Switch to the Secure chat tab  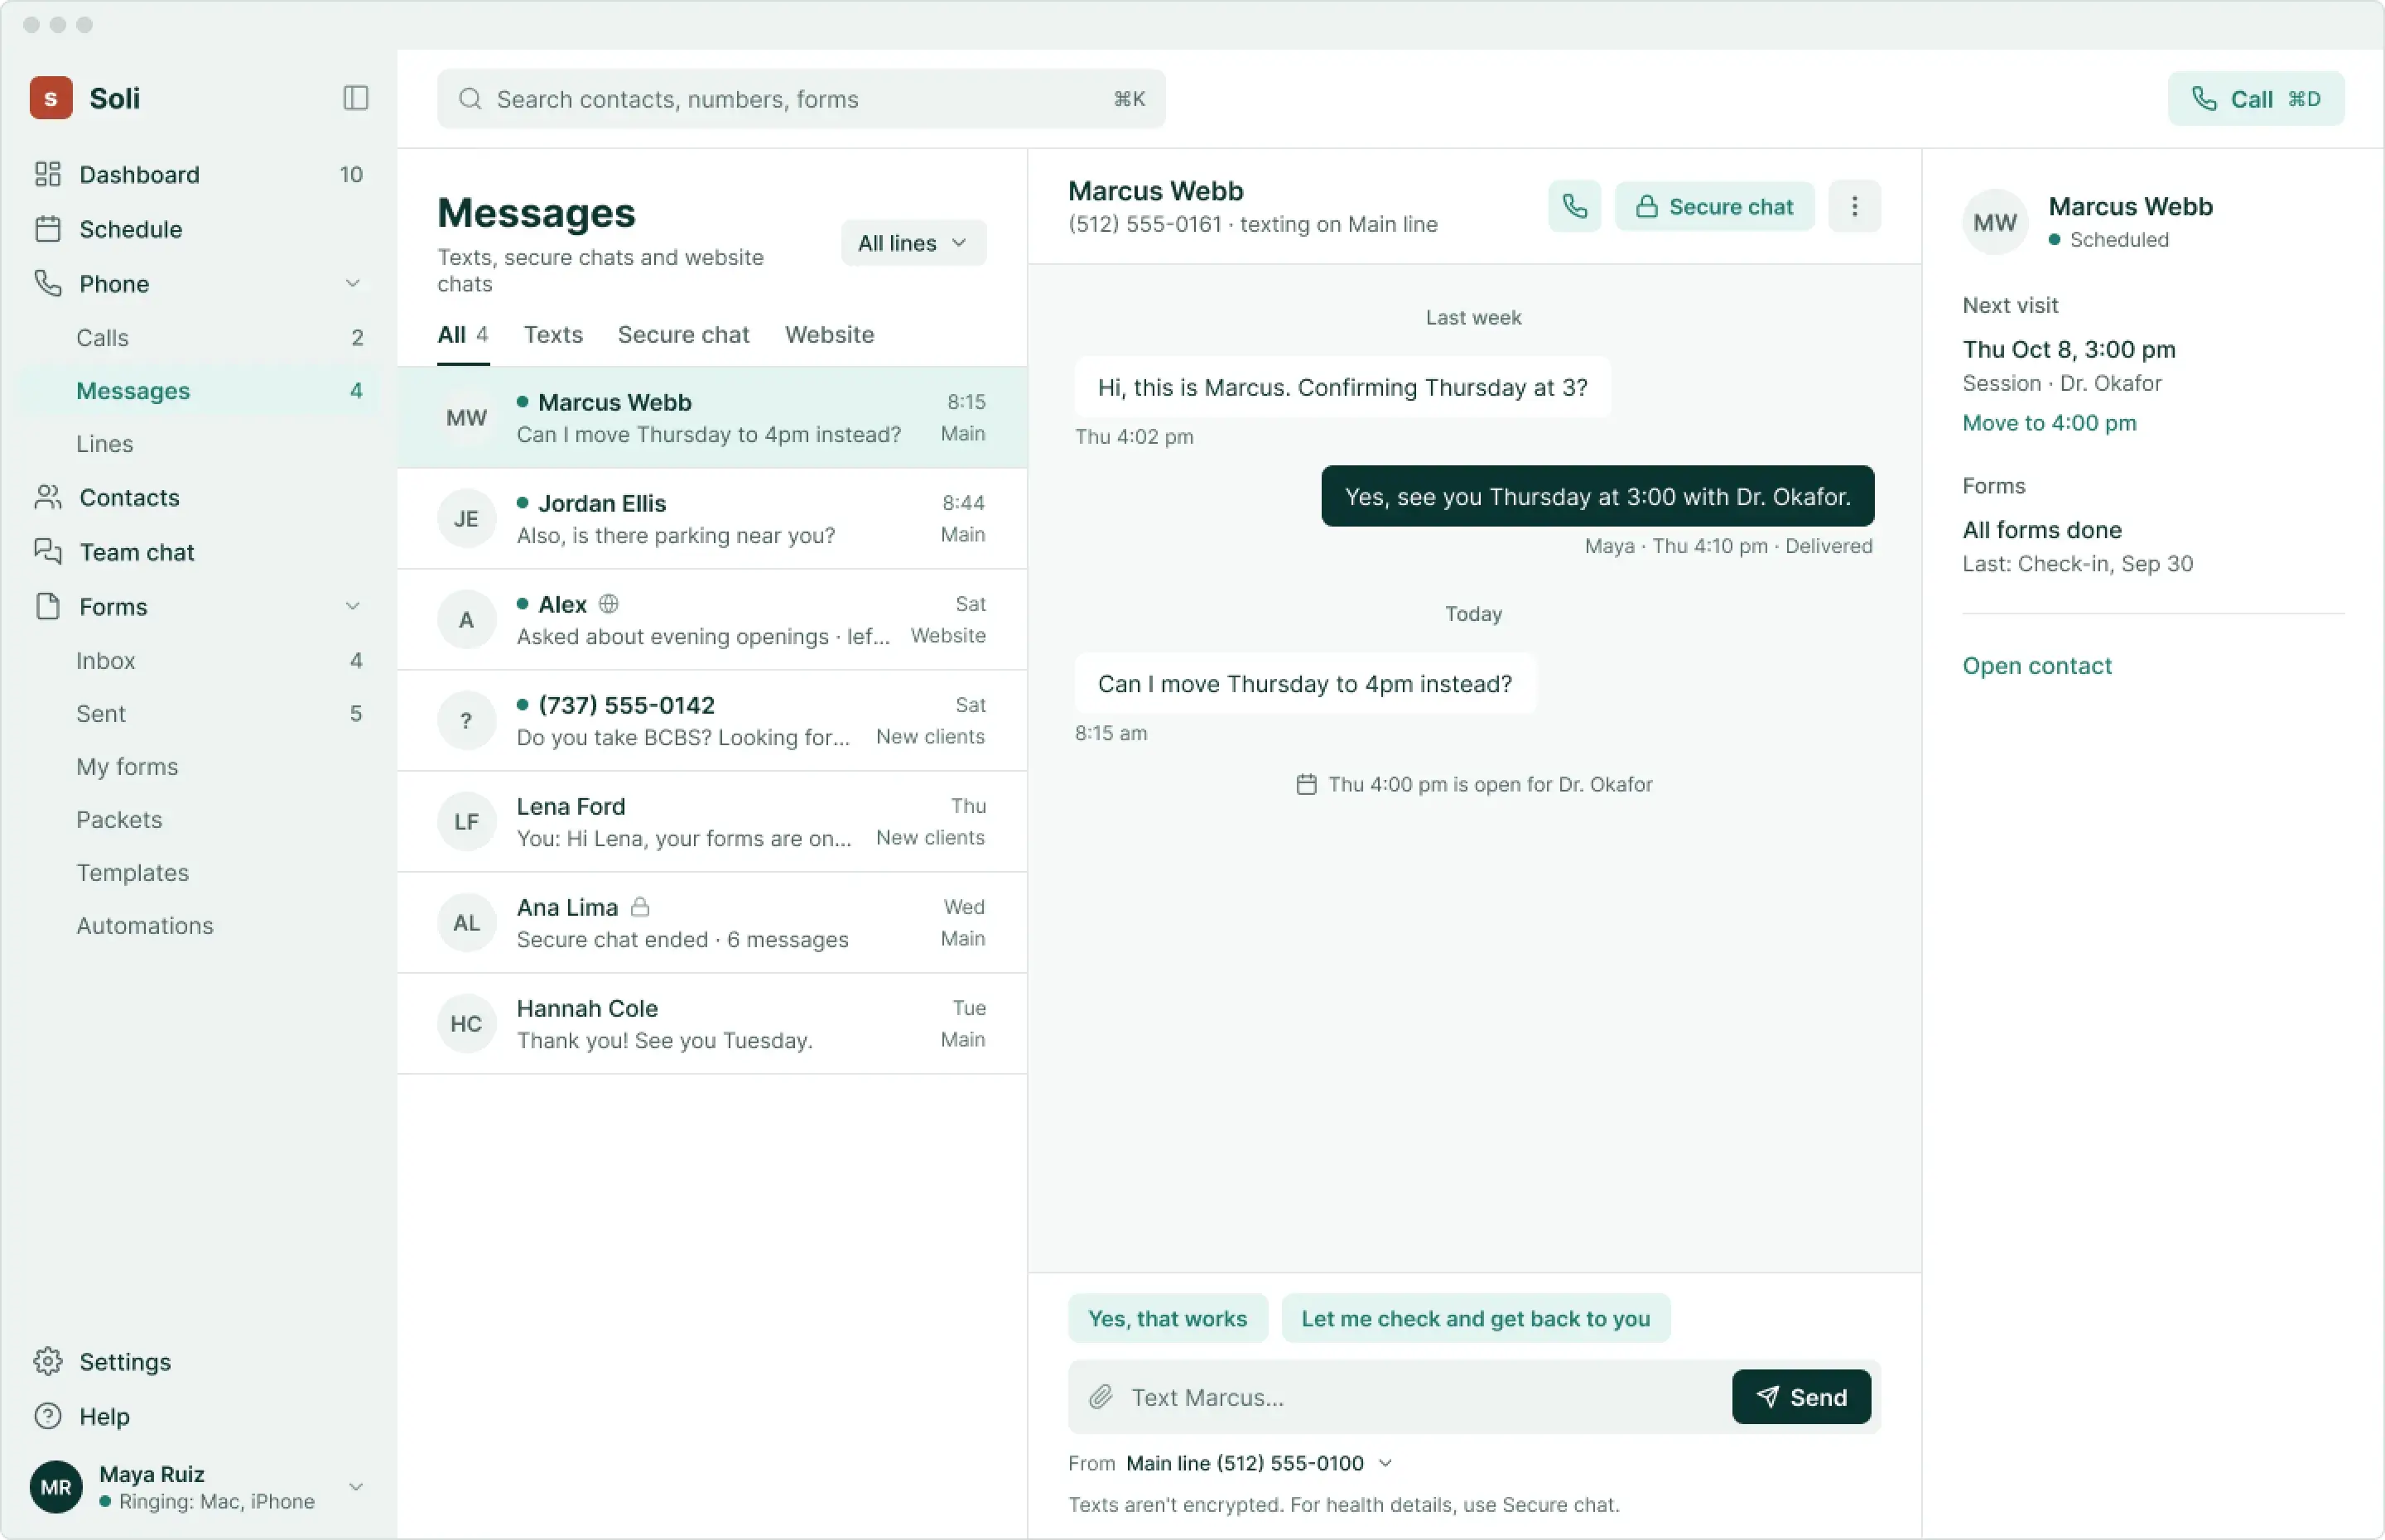point(683,335)
